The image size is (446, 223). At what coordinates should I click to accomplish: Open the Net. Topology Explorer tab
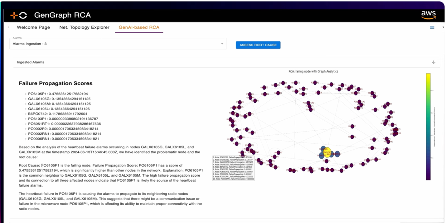coord(84,27)
